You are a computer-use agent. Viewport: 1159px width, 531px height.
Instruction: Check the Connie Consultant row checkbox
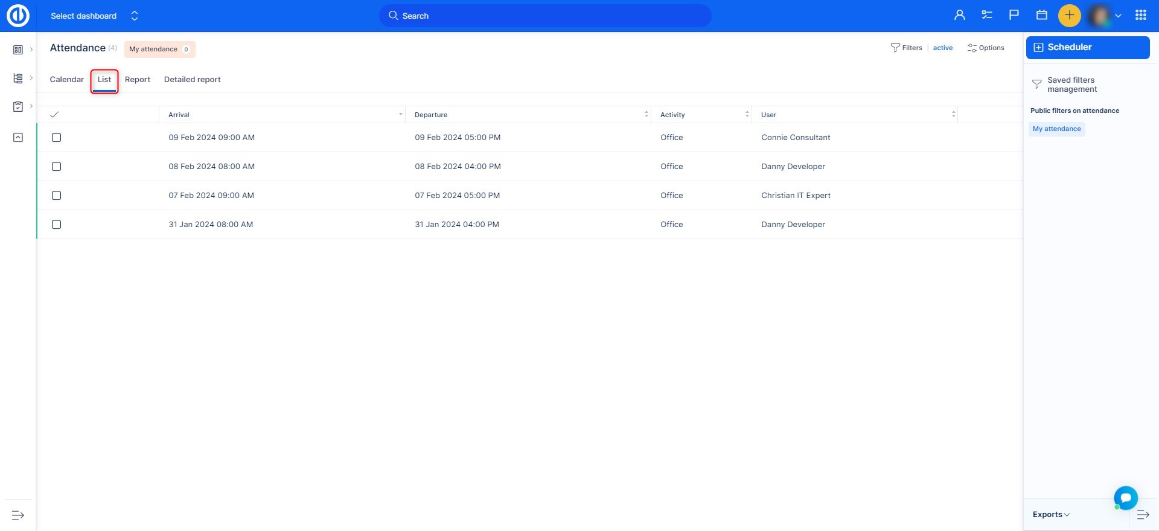[57, 138]
